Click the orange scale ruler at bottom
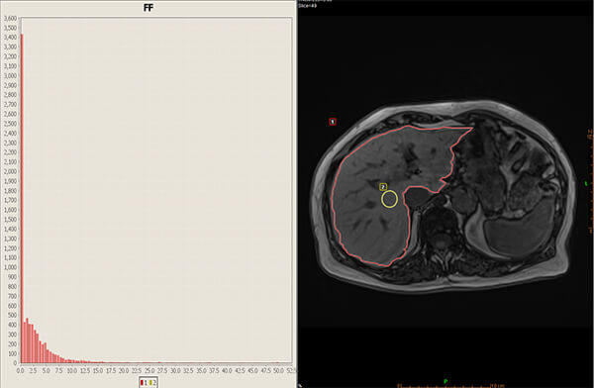This screenshot has width=594, height=388. 450,386
